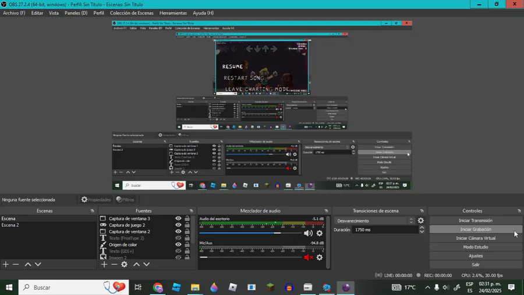Open the Desvanecimiento transition dropdown
The height and width of the screenshot is (295, 524).
[x=374, y=221]
